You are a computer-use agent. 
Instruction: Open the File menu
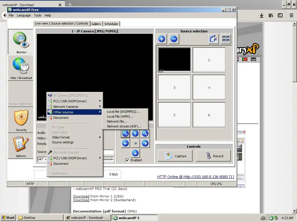point(11,15)
